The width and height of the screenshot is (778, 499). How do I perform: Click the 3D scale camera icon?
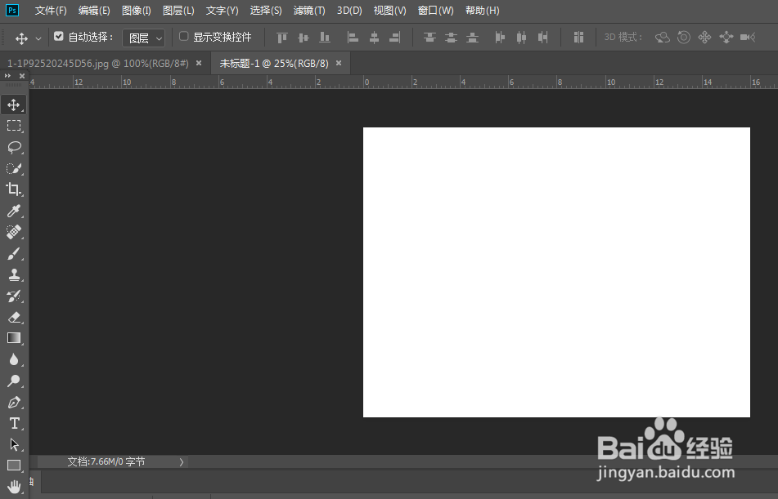point(748,38)
